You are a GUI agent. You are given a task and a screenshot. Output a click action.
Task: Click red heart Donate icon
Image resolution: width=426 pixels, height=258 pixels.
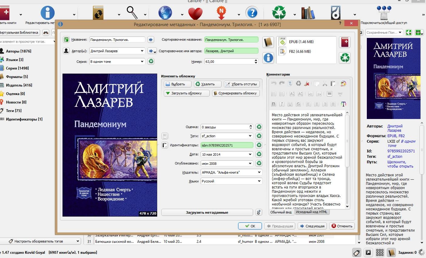[195, 13]
